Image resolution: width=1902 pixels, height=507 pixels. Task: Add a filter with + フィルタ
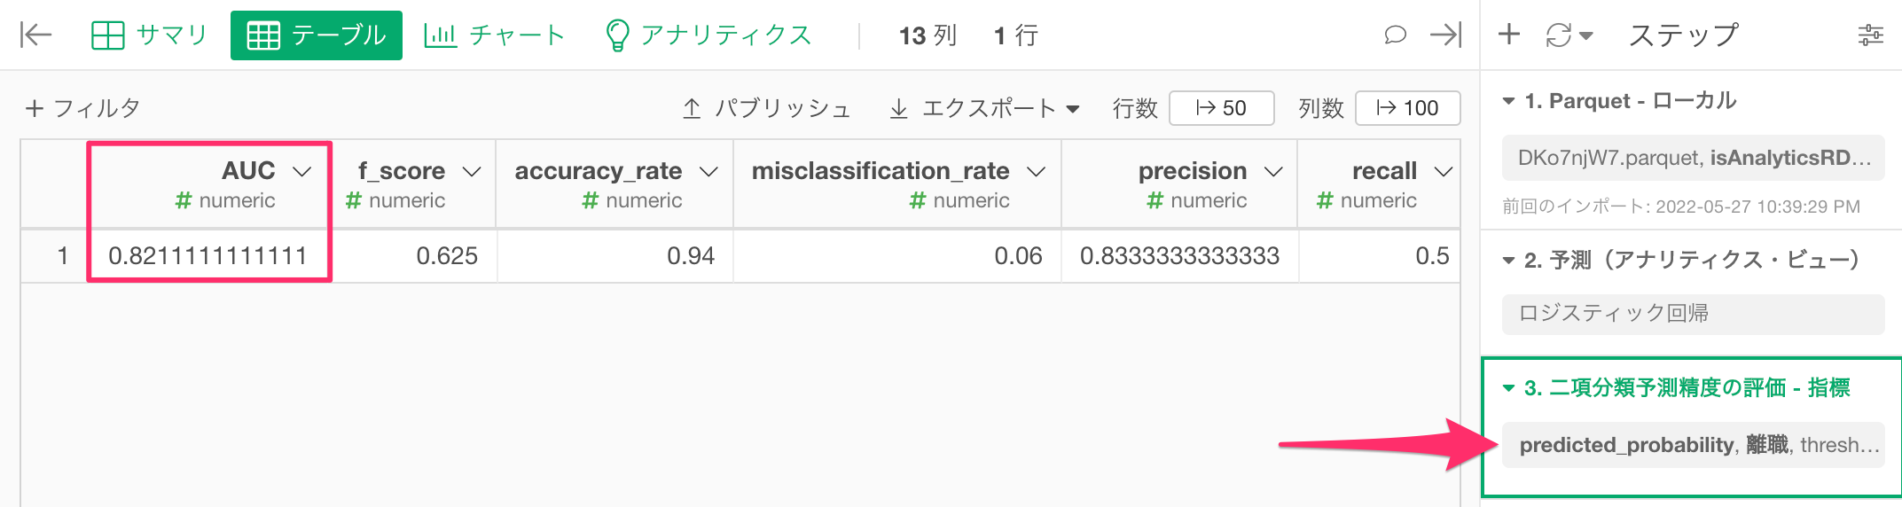pos(82,108)
